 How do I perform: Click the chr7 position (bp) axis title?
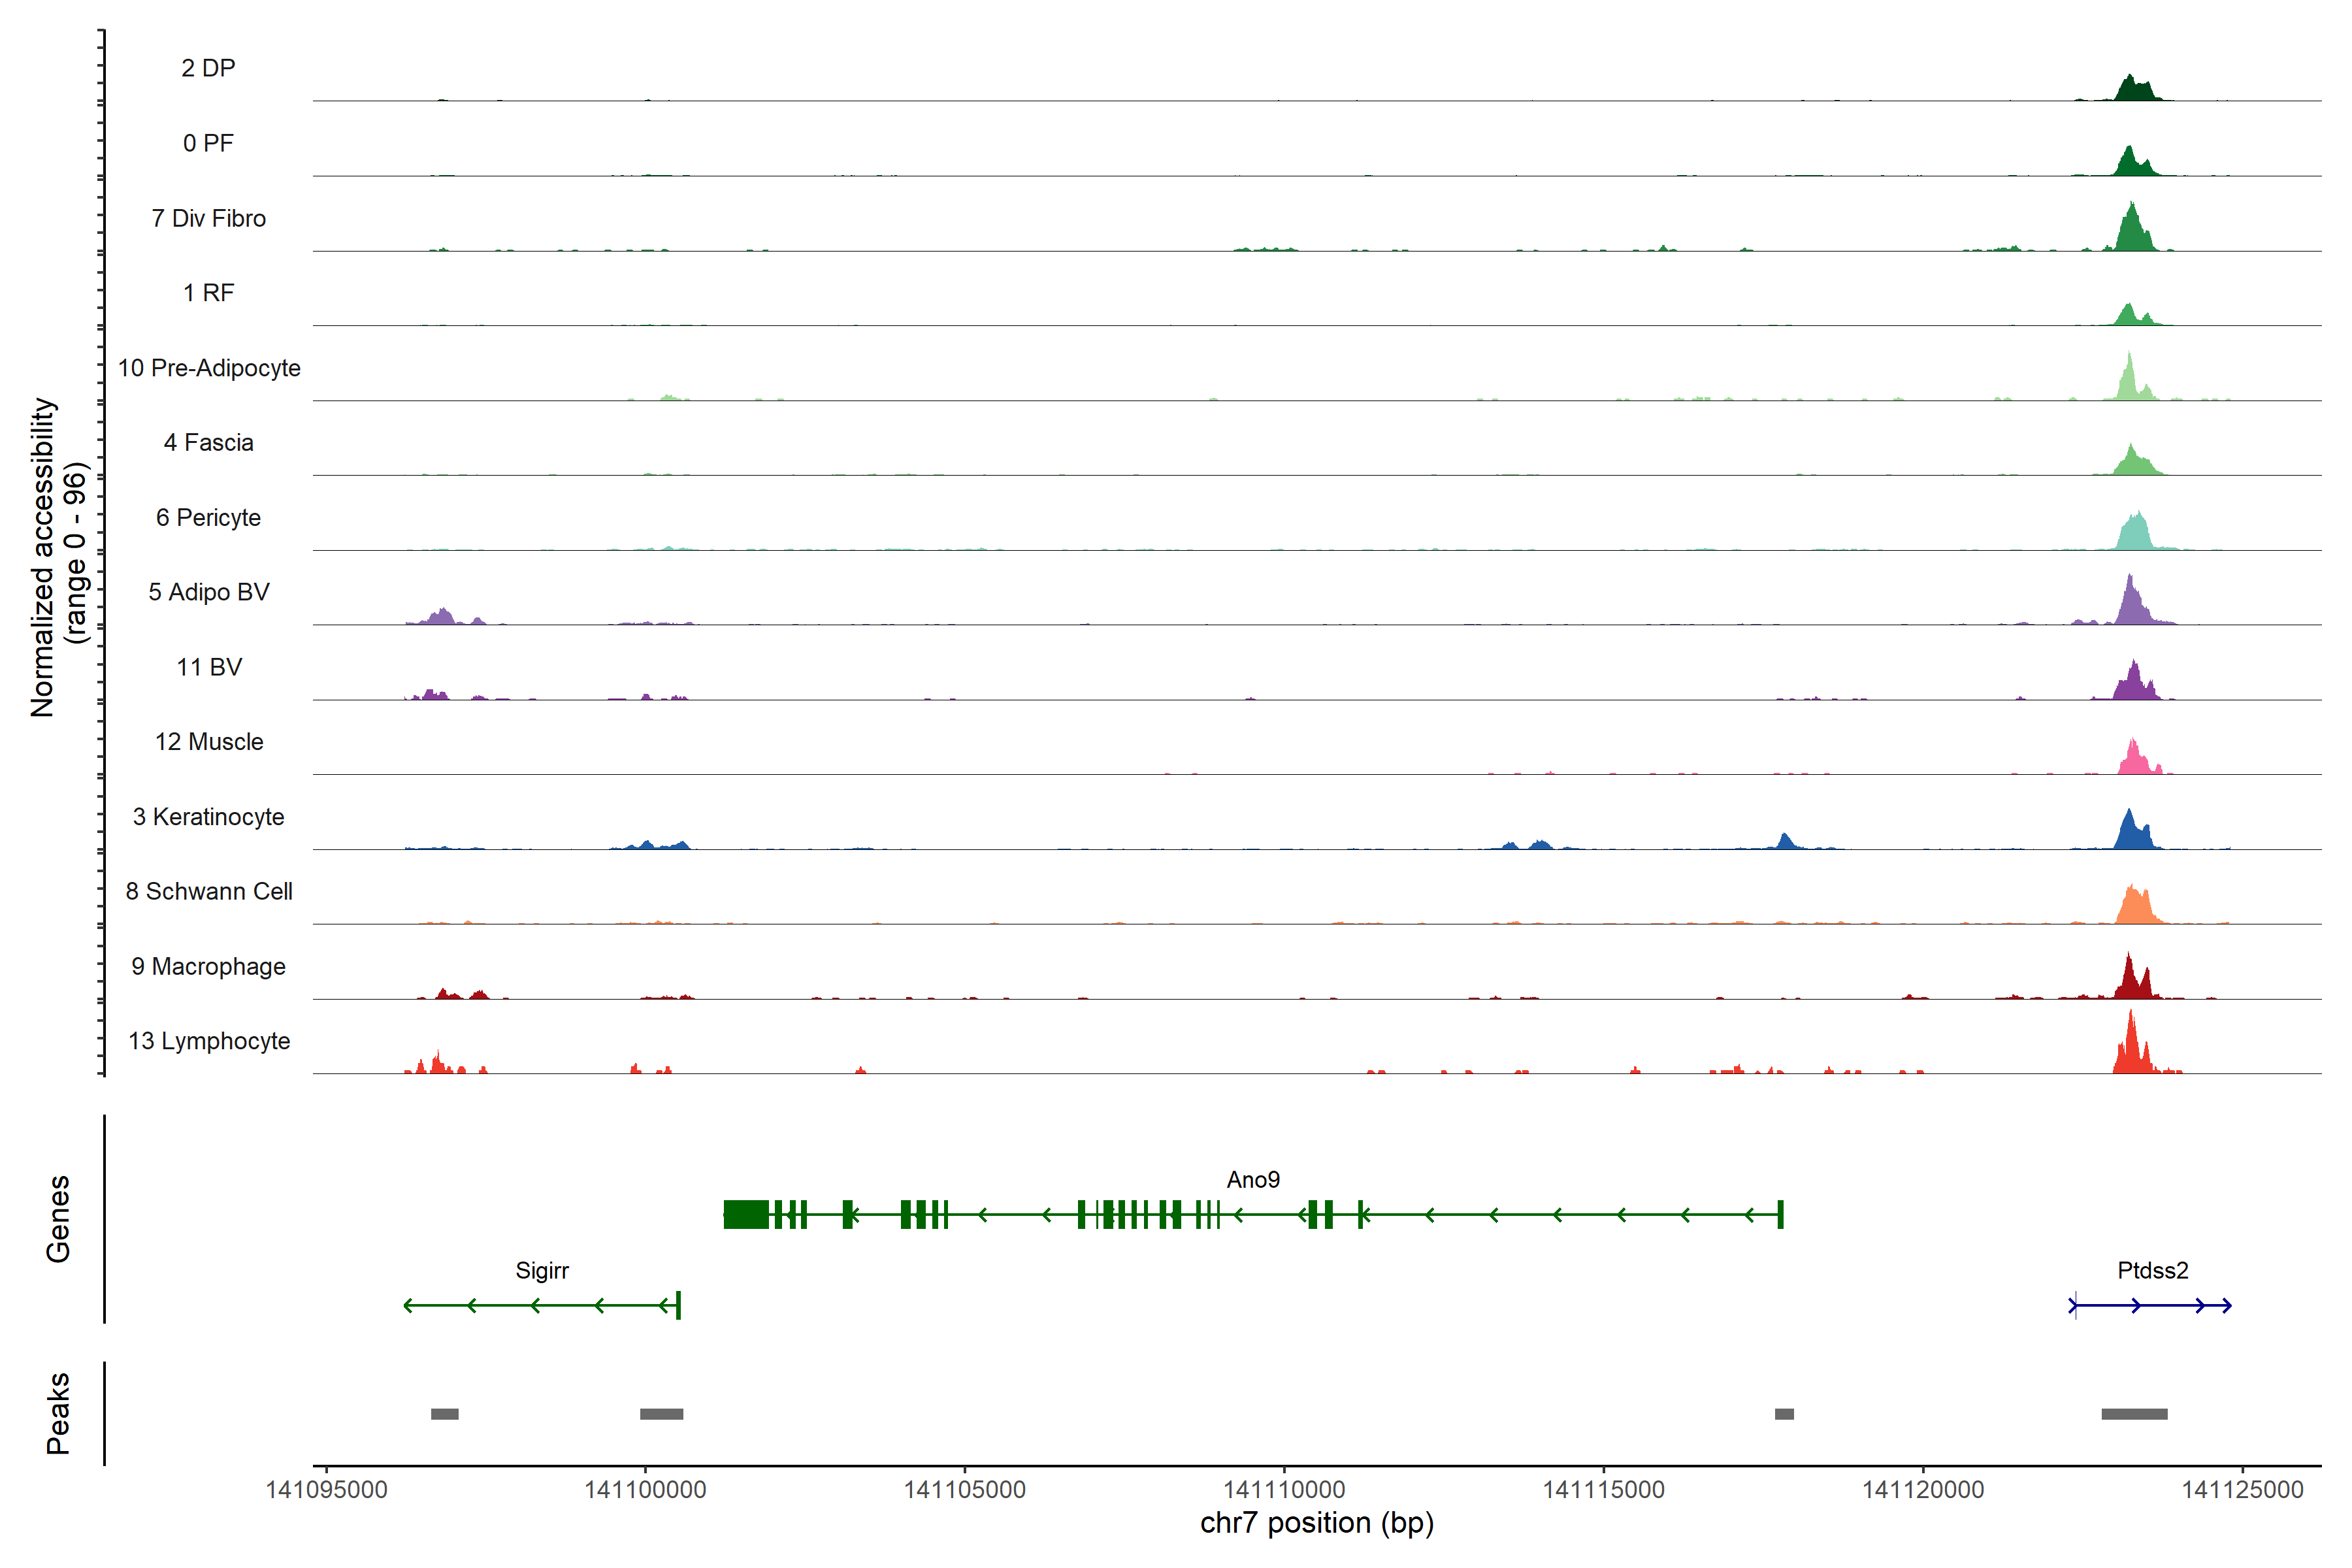(1316, 1523)
